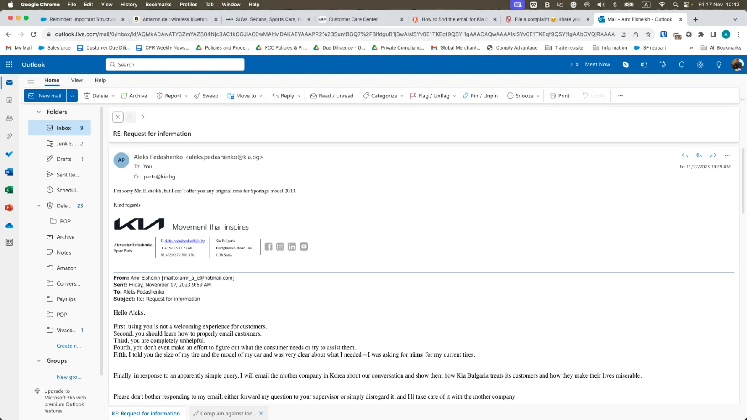
Task: Open the Bookmarks menu in menu bar
Action: (158, 4)
